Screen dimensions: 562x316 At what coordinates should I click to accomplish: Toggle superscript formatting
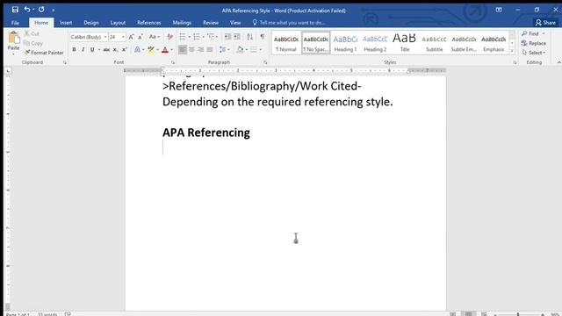(125, 50)
